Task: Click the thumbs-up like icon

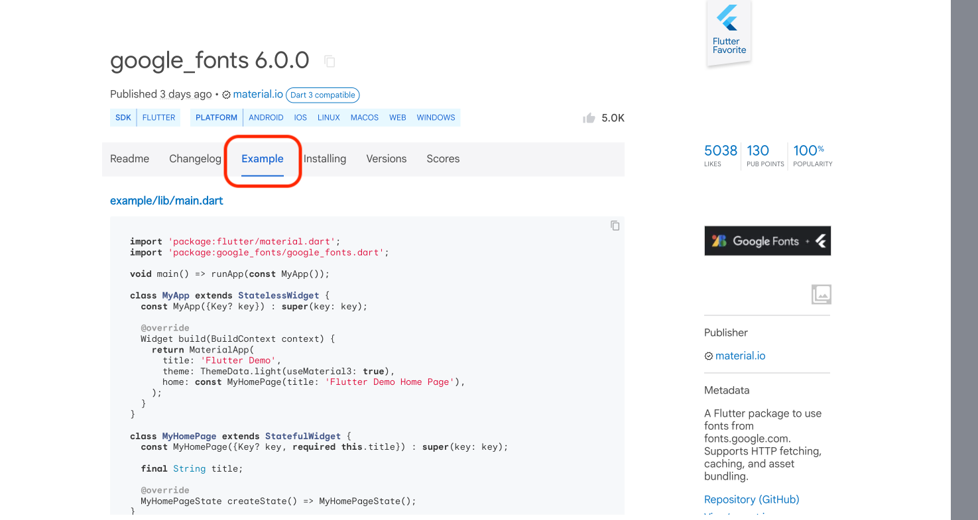Action: point(589,118)
